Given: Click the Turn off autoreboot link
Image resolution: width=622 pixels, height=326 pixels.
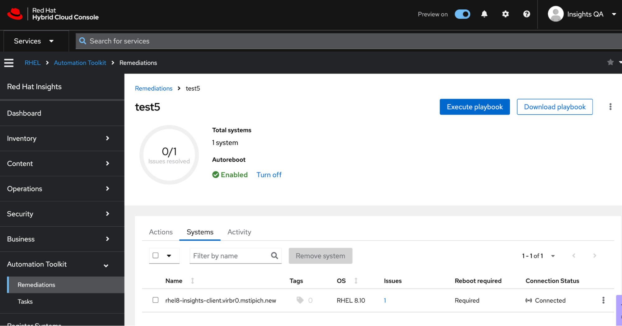Looking at the screenshot, I should [x=269, y=175].
